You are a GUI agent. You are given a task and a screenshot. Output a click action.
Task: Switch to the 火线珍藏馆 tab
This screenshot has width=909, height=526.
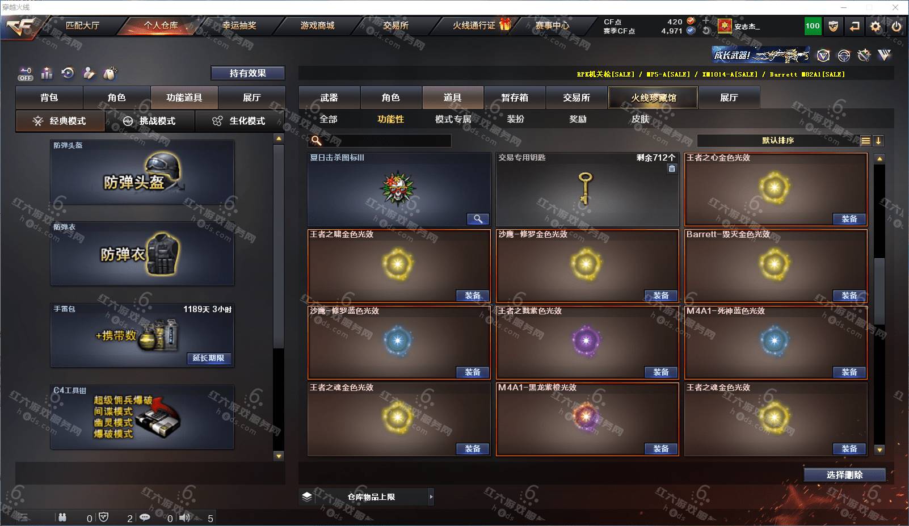point(653,98)
